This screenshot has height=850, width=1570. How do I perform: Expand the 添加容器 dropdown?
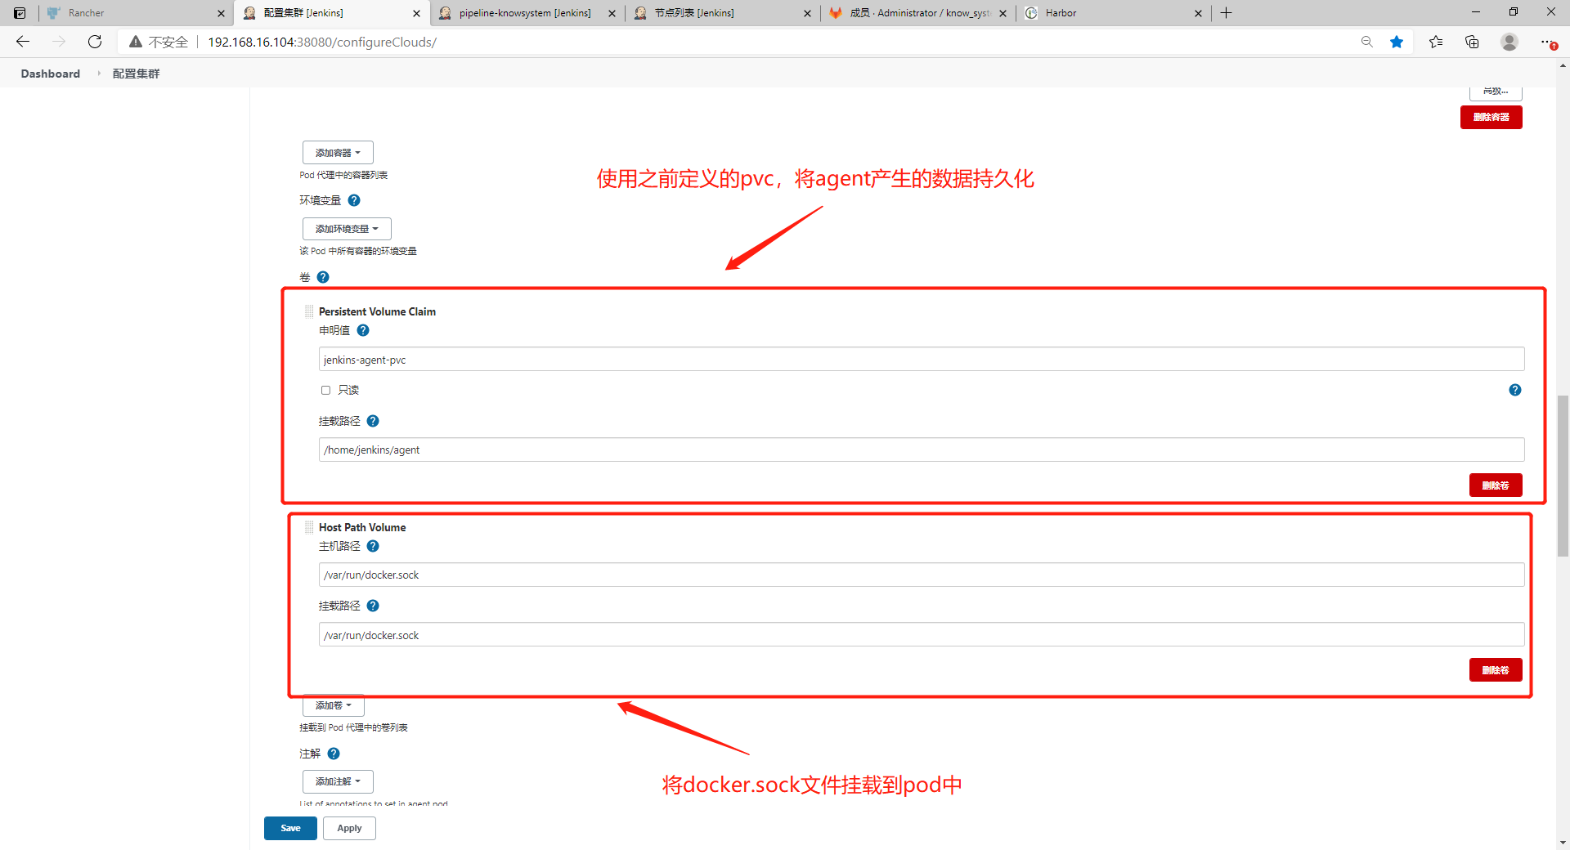pyautogui.click(x=338, y=153)
